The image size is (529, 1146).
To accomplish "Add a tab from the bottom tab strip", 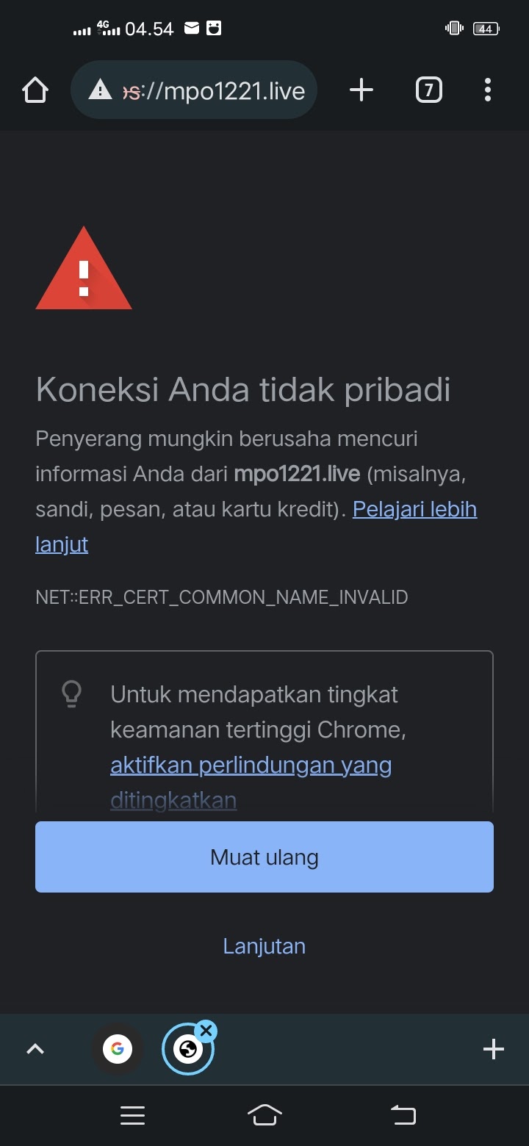I will 492,1049.
